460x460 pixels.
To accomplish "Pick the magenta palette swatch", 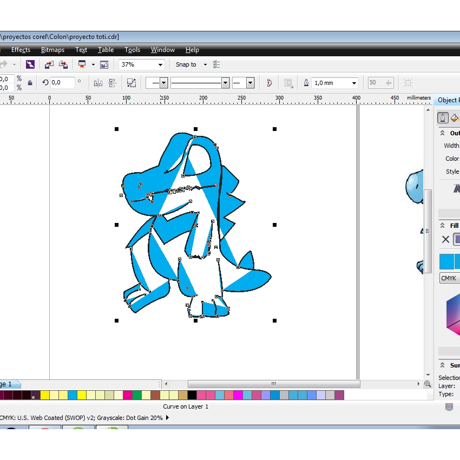I will point(238,395).
